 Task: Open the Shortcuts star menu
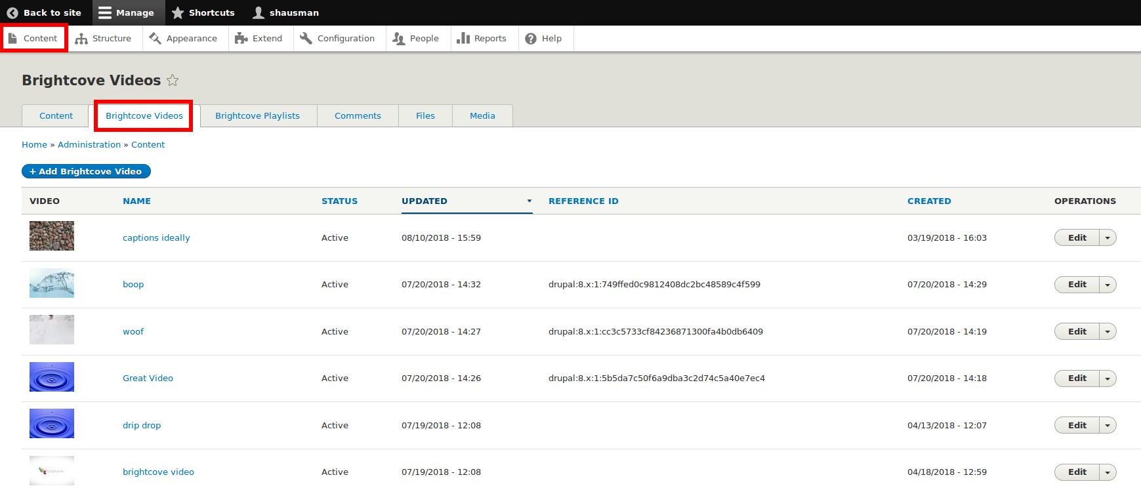[x=203, y=12]
